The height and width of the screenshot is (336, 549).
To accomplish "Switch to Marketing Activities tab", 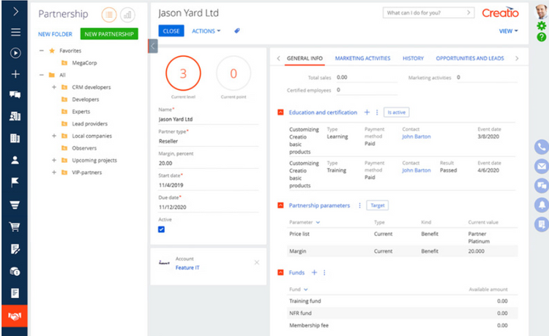I will pos(362,58).
